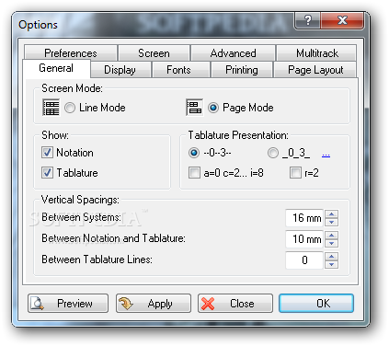The width and height of the screenshot is (389, 346).
Task: Click the Apply button
Action: click(154, 304)
